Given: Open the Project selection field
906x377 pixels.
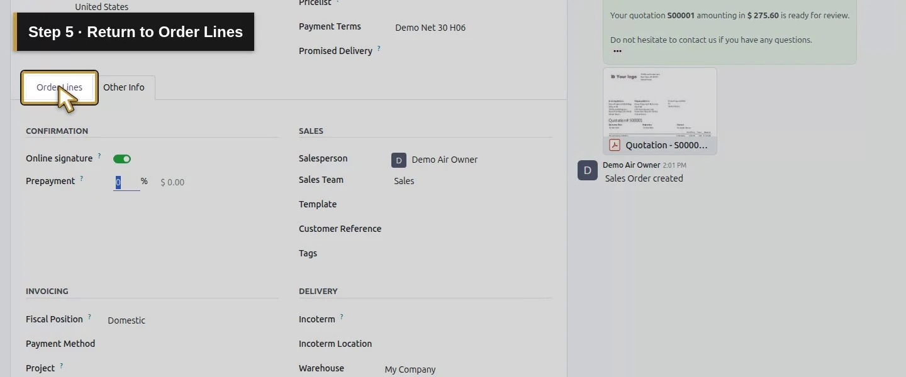Looking at the screenshot, I should click(192, 369).
